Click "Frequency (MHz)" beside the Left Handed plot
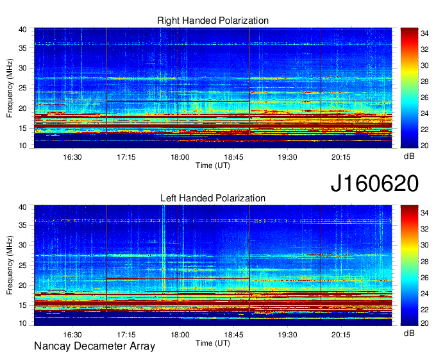 coord(10,265)
